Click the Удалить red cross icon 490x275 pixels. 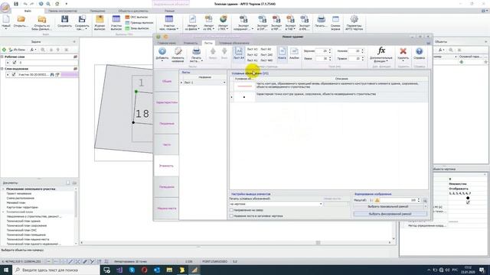pos(403,51)
